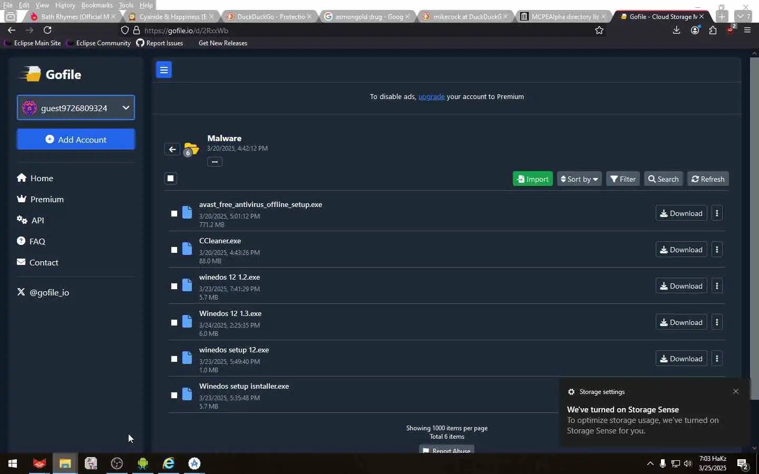759x474 pixels.
Task: Open the Filter button
Action: coord(623,179)
